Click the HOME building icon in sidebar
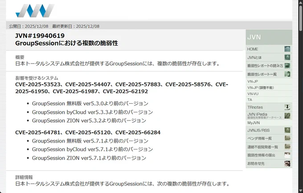 point(287,49)
